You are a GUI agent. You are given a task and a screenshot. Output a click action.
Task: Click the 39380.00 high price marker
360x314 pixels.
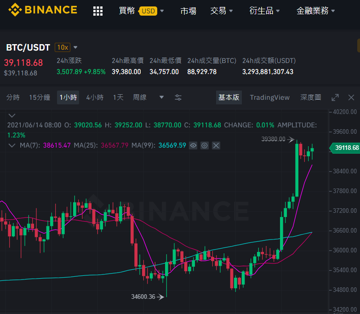(273, 139)
